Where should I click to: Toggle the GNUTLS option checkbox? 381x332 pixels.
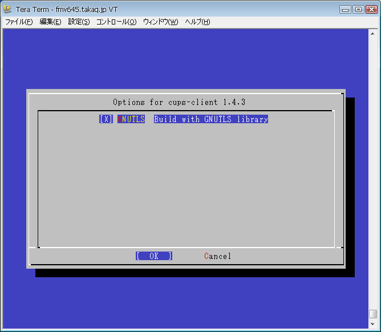coord(106,119)
